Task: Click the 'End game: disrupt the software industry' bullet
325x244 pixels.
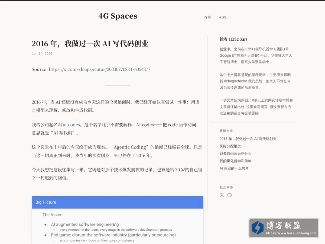Action: click(113, 235)
